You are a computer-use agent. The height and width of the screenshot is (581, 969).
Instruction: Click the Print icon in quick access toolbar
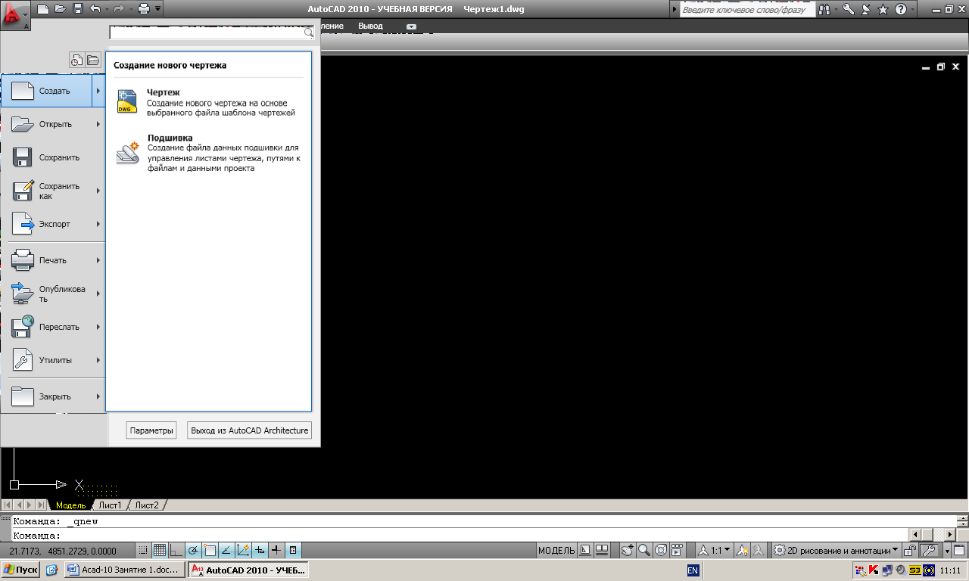click(x=144, y=9)
